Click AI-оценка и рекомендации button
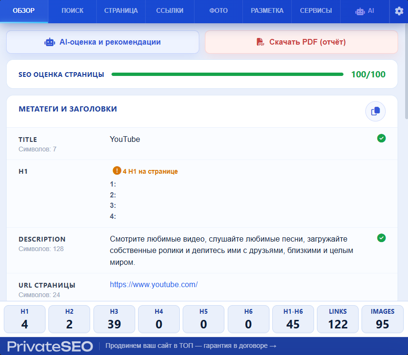Screen dimensions: 408x355 [x=103, y=42]
